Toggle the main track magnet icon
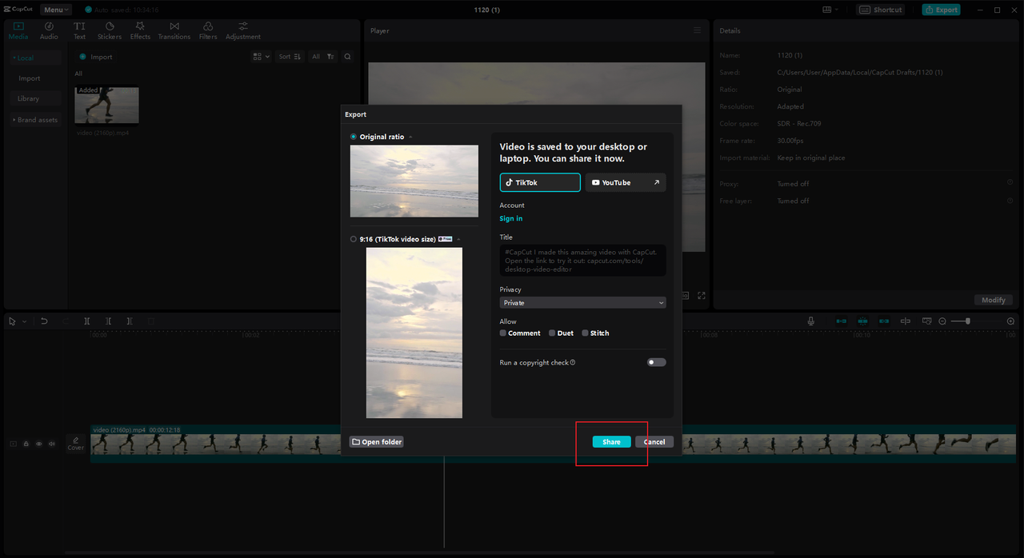1024x558 pixels. coord(842,321)
